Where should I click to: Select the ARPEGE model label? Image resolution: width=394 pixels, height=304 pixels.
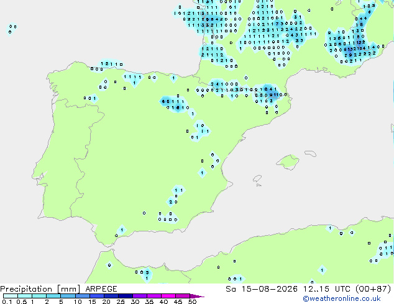click(x=101, y=289)
